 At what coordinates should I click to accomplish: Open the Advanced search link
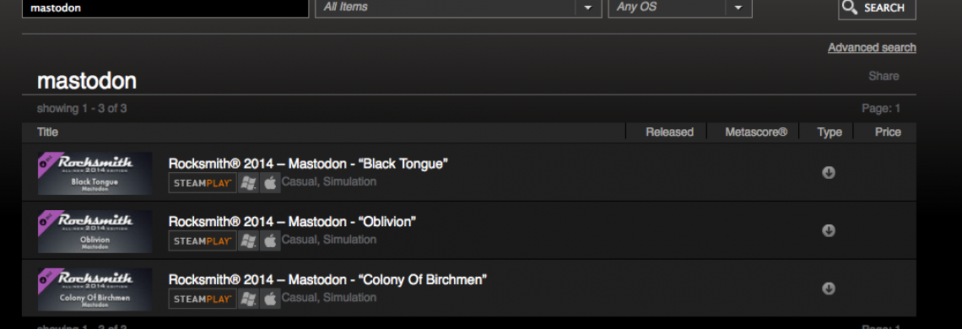[872, 48]
